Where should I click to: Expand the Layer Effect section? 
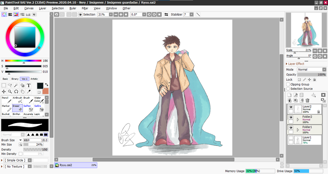pos(287,64)
